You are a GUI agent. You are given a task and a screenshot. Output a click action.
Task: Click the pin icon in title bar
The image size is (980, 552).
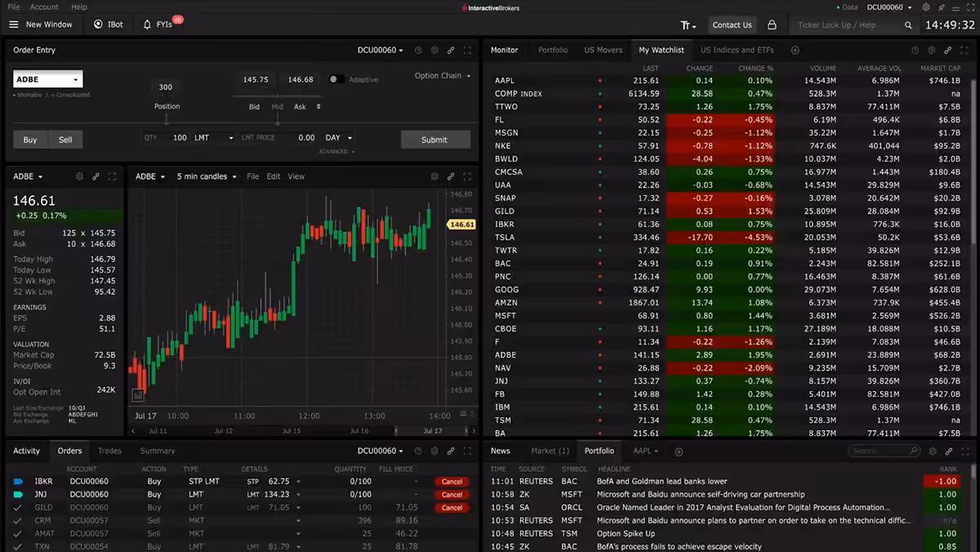click(x=942, y=7)
